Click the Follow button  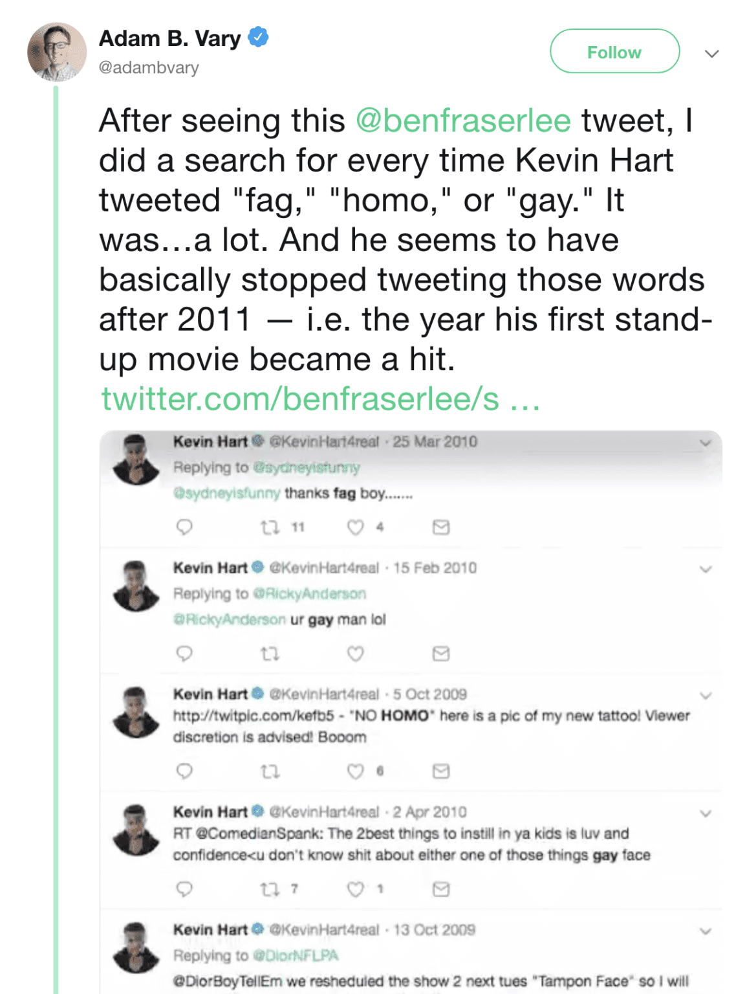coord(614,52)
